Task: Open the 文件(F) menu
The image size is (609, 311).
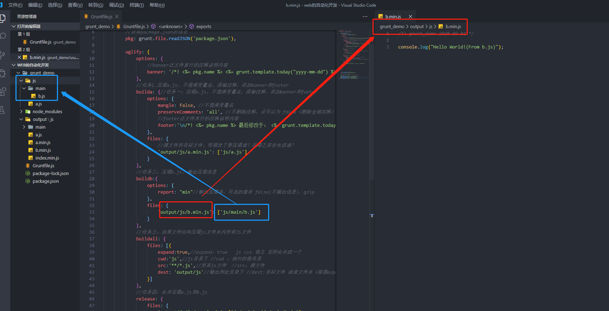Action: point(15,5)
